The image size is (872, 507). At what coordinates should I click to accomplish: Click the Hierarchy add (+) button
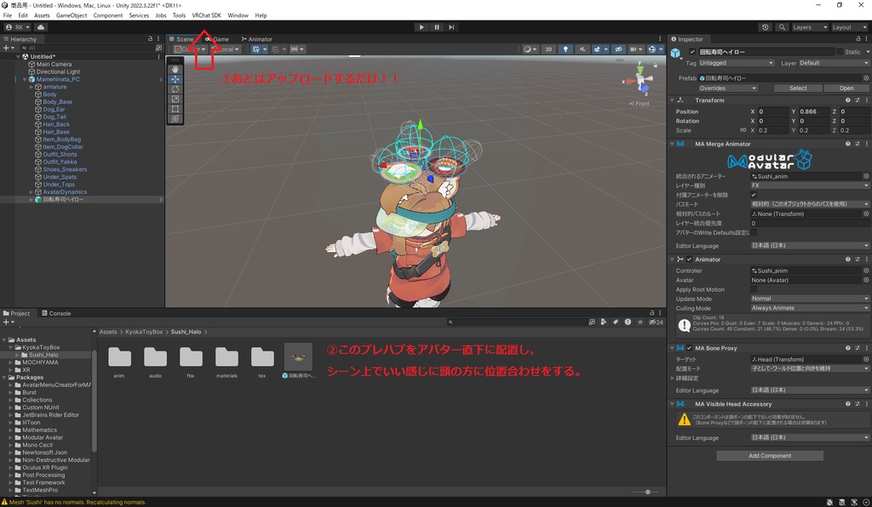click(x=8, y=48)
